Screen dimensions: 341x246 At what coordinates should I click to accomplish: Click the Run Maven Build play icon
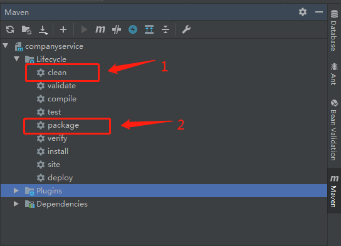[84, 29]
